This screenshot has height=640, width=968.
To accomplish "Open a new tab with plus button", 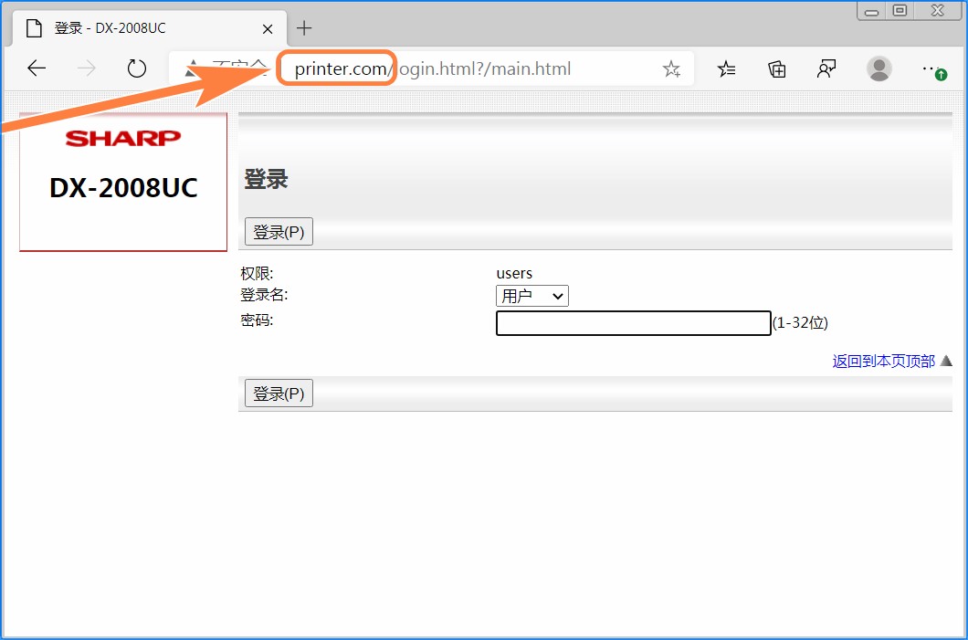I will (x=304, y=27).
